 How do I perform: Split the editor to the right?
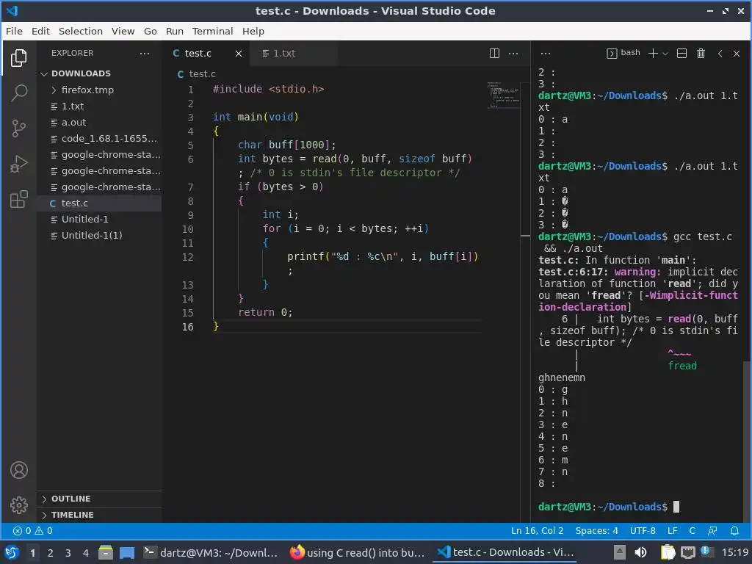click(494, 53)
